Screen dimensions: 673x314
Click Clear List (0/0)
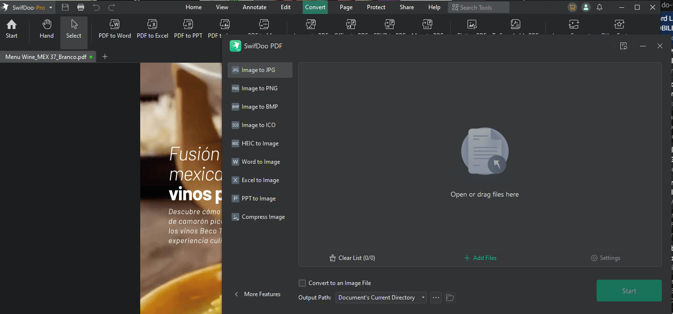(x=352, y=258)
